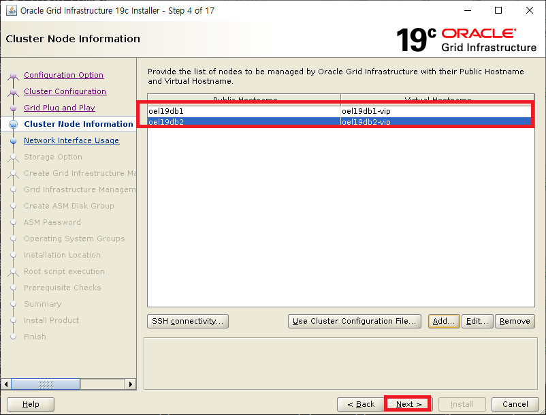Close the installer window
This screenshot has height=415, width=546.
[x=529, y=10]
